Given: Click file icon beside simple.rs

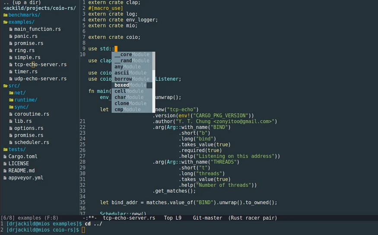Looking at the screenshot, I should 11,58.
